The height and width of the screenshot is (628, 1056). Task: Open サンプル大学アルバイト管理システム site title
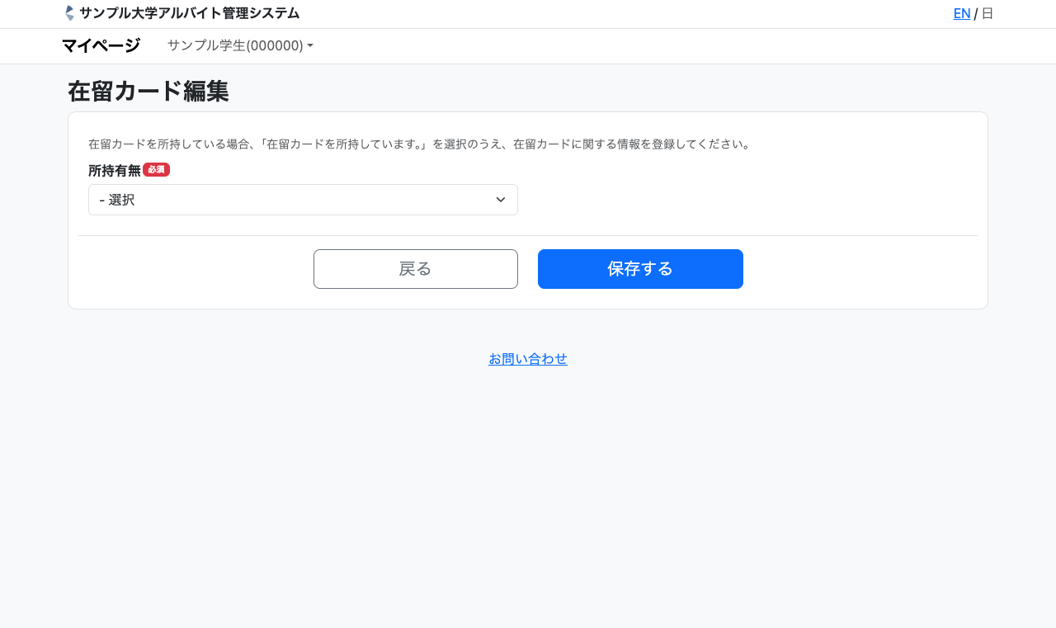coord(189,13)
